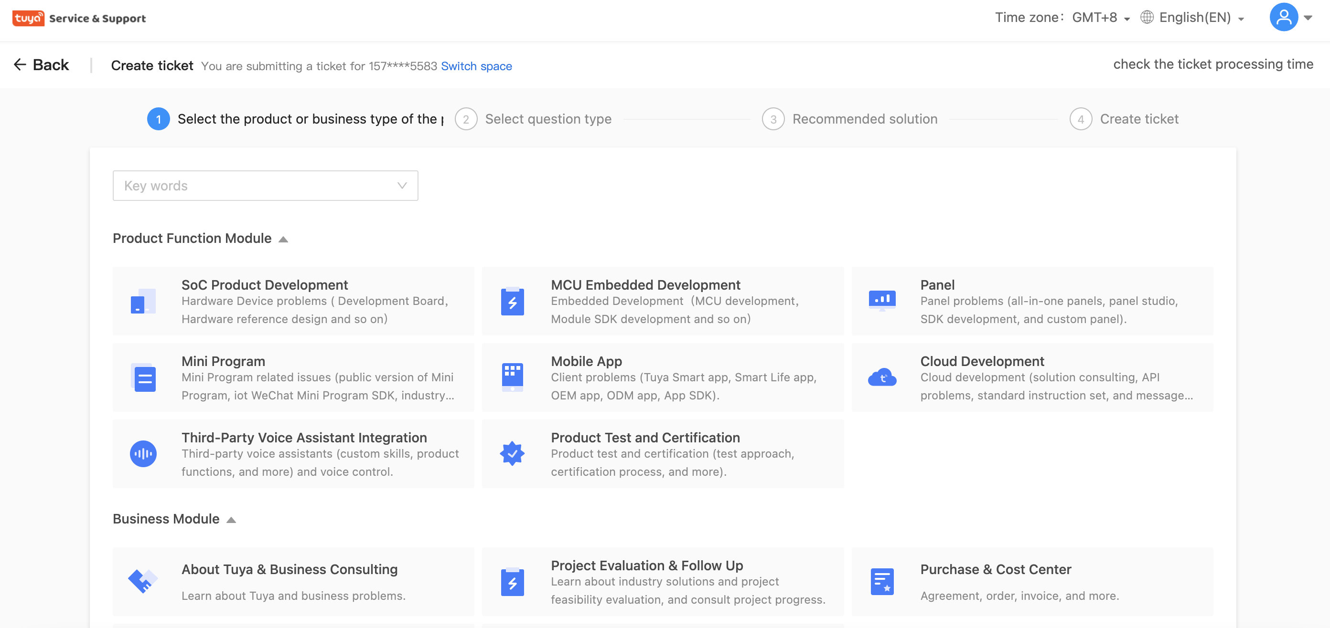Select the Panel card title
The image size is (1330, 628).
coord(937,284)
